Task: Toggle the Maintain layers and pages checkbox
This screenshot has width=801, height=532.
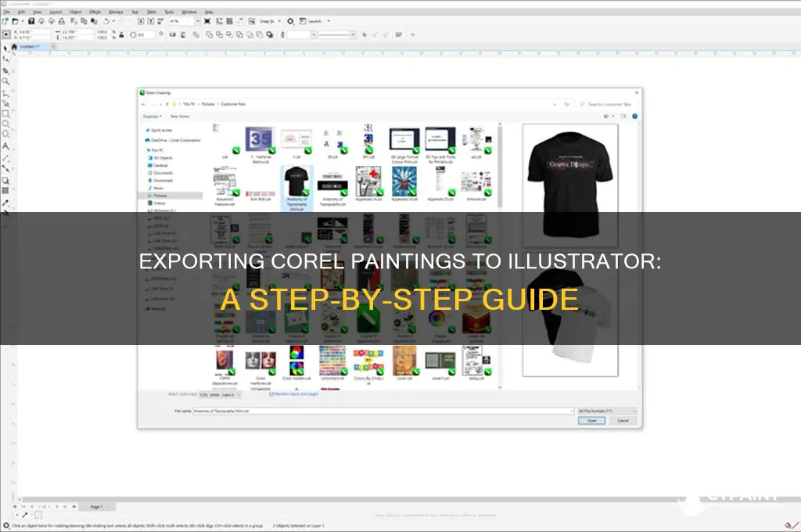Action: 271,394
